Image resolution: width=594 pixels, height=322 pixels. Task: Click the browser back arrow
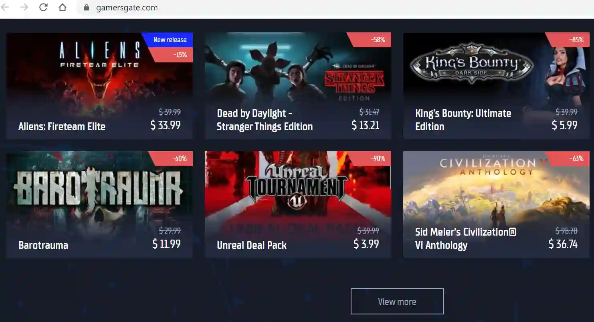pos(5,7)
